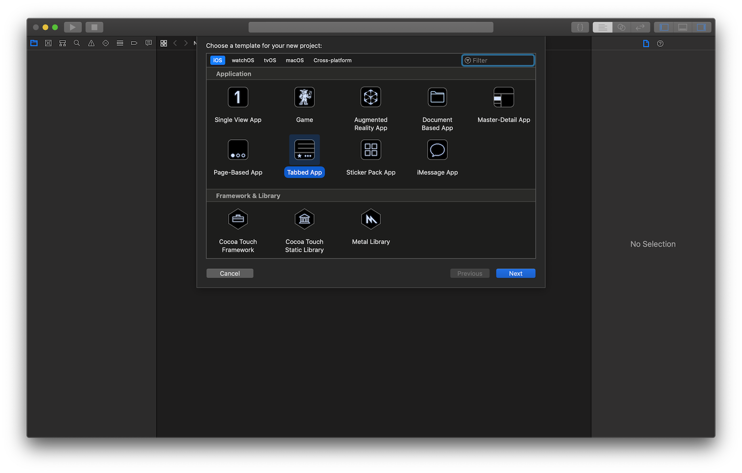742x473 pixels.
Task: Toggle the Inspectors panel visibility
Action: click(x=701, y=27)
